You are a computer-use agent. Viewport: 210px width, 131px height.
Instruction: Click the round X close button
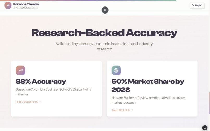pyautogui.click(x=105, y=10)
